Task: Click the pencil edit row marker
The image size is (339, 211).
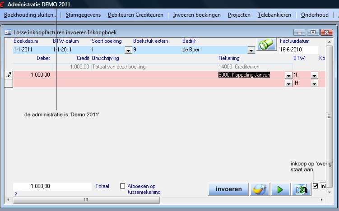Action: pyautogui.click(x=9, y=75)
